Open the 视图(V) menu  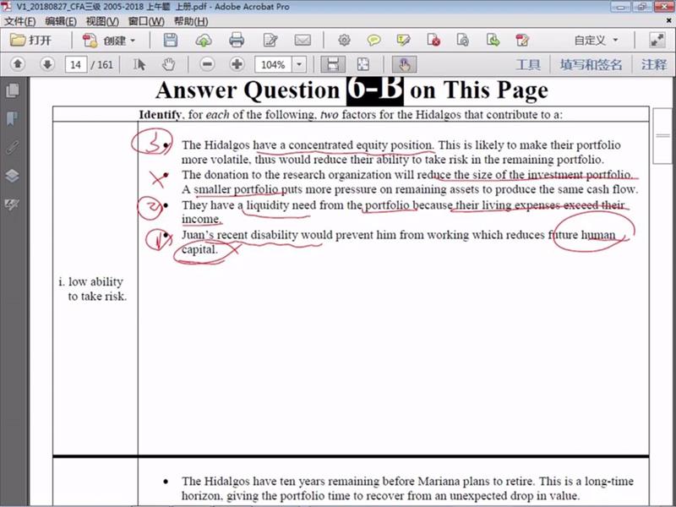pos(101,20)
